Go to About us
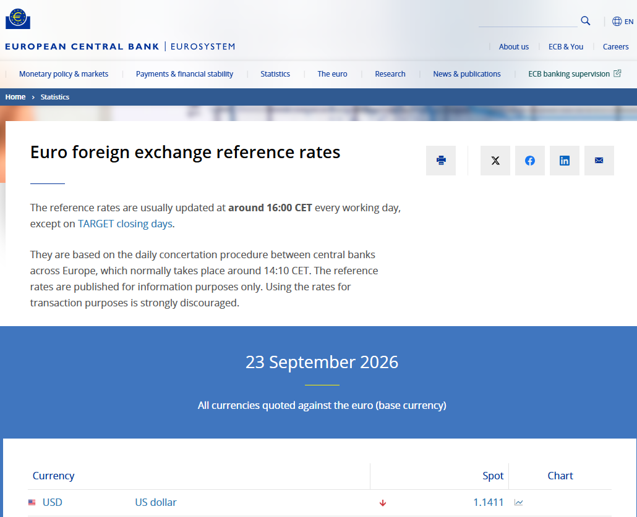637x517 pixels. click(513, 47)
